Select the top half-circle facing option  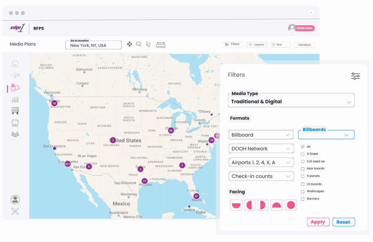pyautogui.click(x=276, y=205)
